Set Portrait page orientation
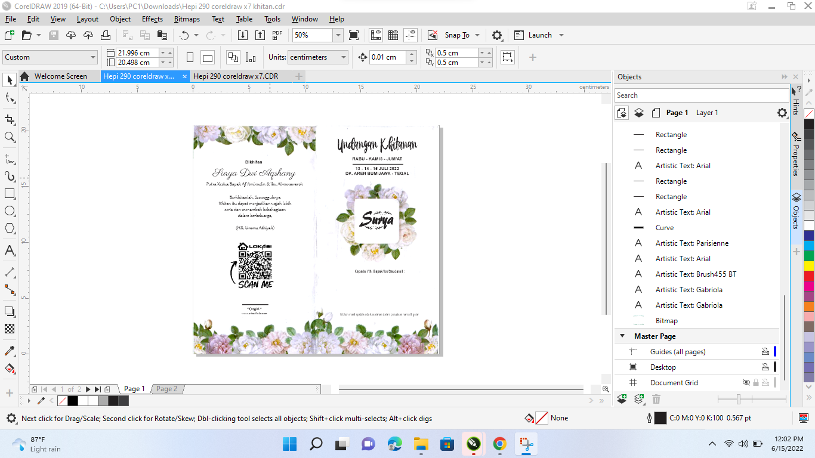The height and width of the screenshot is (458, 815). 190,57
